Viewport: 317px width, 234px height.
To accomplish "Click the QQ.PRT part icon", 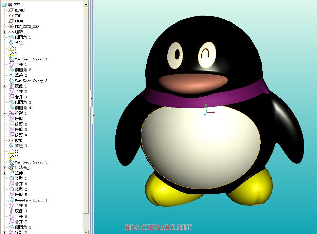I will 4,5.
